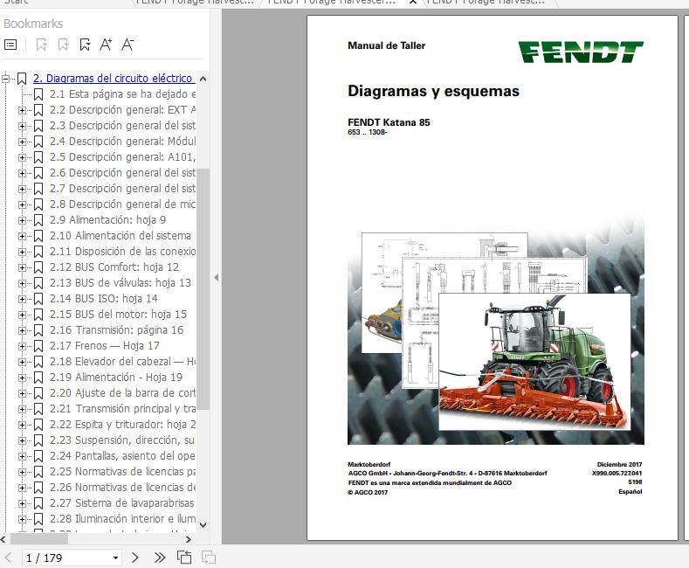Image resolution: width=689 pixels, height=568 pixels.
Task: Click the bookmarks vertical scrollbar thumb
Action: point(203,289)
